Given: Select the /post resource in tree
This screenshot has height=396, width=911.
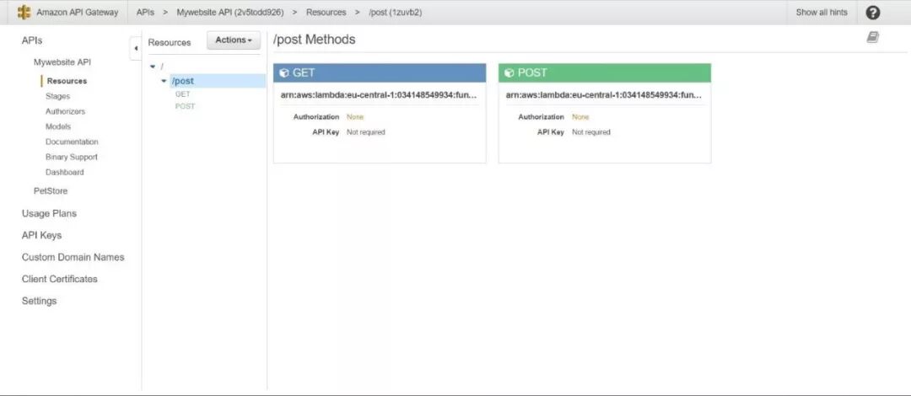Looking at the screenshot, I should pos(184,81).
